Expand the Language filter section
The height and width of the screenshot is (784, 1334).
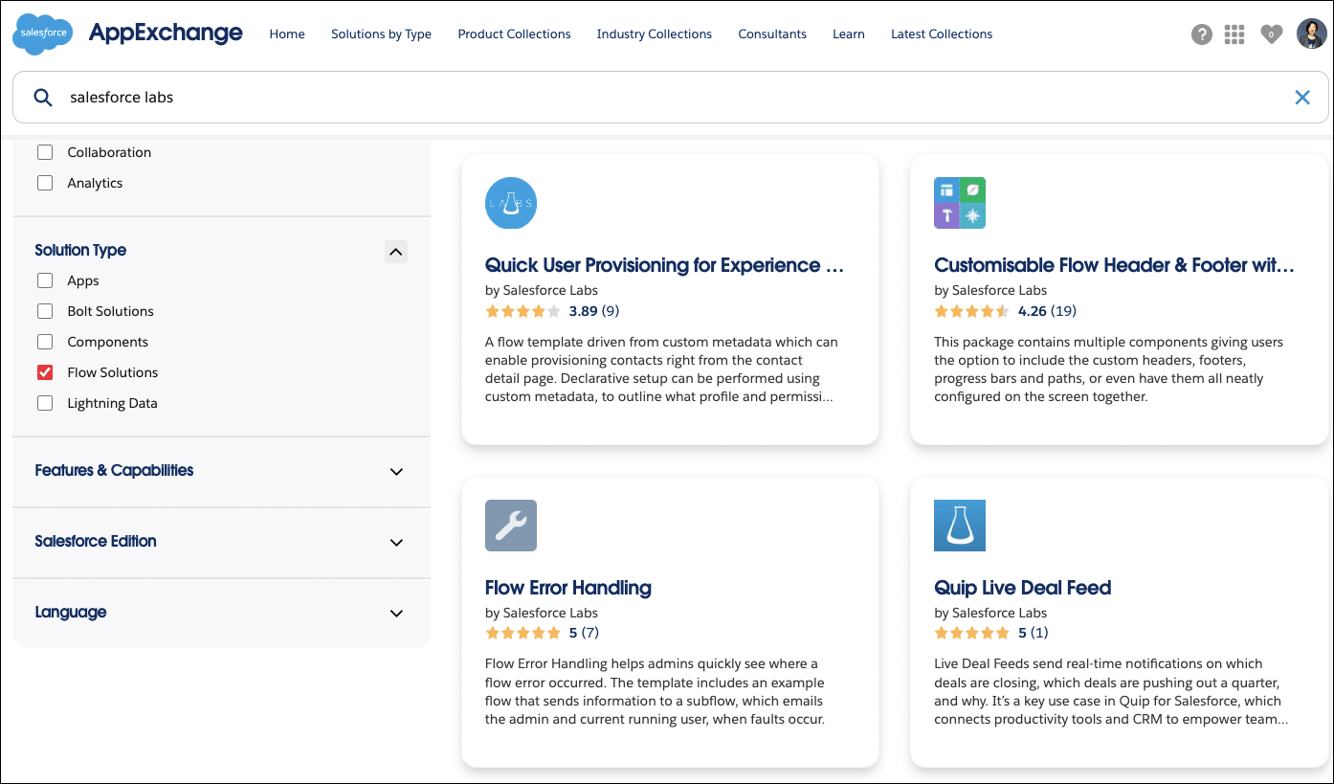[396, 614]
